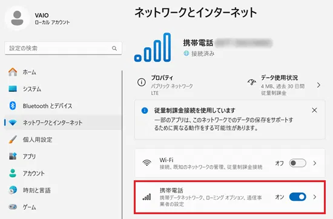Image resolution: width=333 pixels, height=219 pixels.
Task: Open データ使用状況 details
Action: click(x=285, y=85)
